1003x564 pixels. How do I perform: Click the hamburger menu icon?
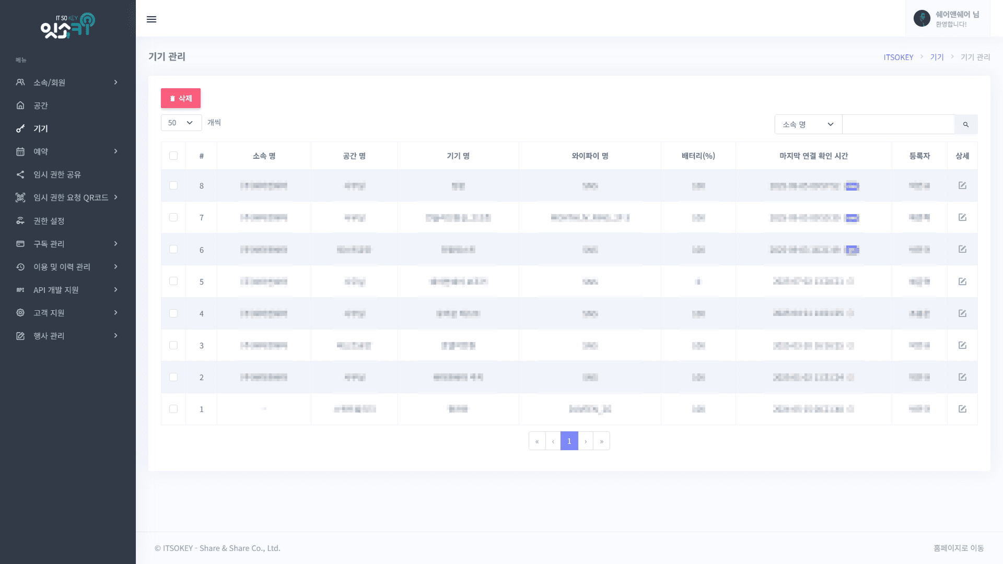pos(151,19)
